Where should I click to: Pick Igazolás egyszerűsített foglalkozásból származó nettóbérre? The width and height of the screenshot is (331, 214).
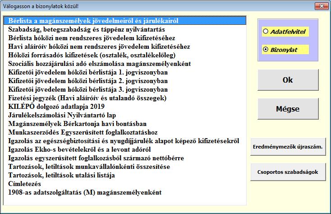125,158
